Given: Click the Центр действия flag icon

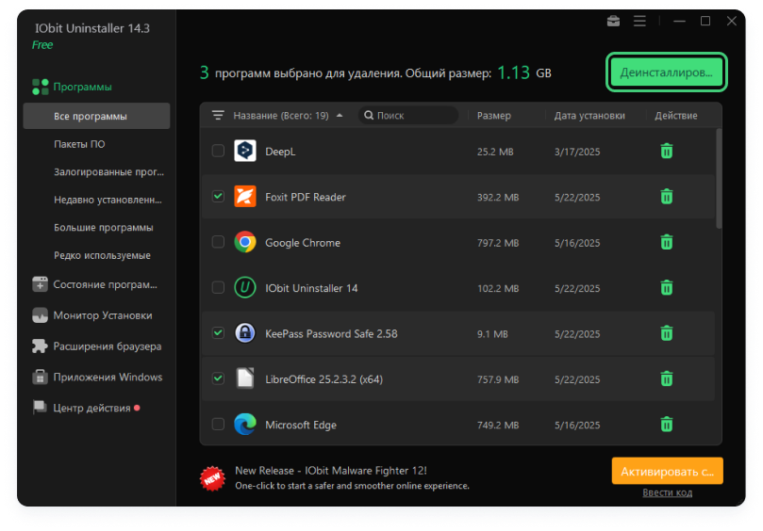Looking at the screenshot, I should [40, 408].
